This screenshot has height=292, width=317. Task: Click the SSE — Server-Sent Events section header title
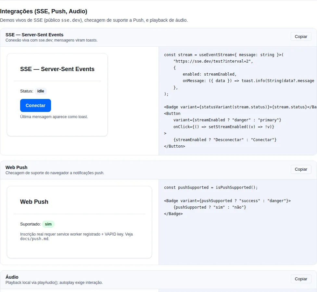34,35
